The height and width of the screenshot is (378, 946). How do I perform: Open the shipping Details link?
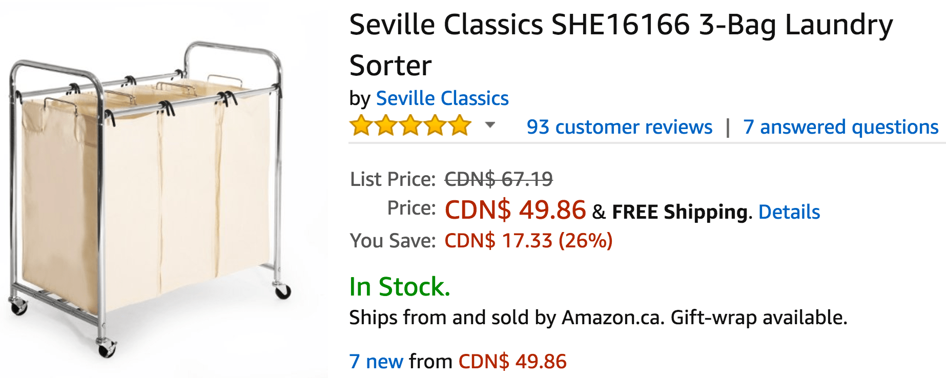coord(789,212)
